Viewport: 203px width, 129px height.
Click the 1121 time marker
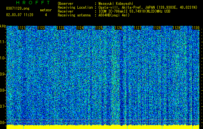tap(22, 28)
